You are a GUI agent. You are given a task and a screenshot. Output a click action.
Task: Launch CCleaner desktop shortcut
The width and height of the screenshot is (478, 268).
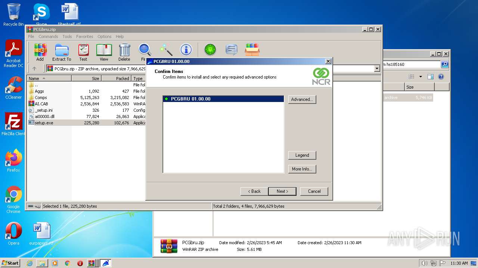(13, 88)
